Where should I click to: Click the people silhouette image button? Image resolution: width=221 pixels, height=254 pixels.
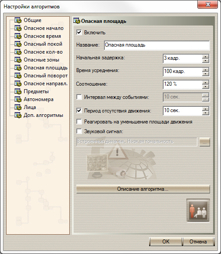coord(198,210)
